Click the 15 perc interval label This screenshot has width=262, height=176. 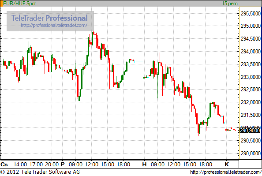click(230, 4)
